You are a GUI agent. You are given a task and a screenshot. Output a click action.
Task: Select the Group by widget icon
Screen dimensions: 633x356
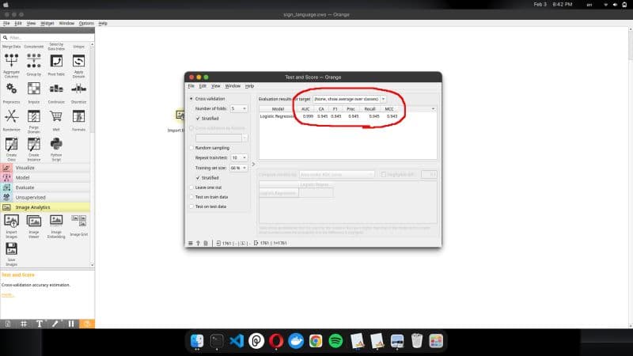pyautogui.click(x=34, y=61)
